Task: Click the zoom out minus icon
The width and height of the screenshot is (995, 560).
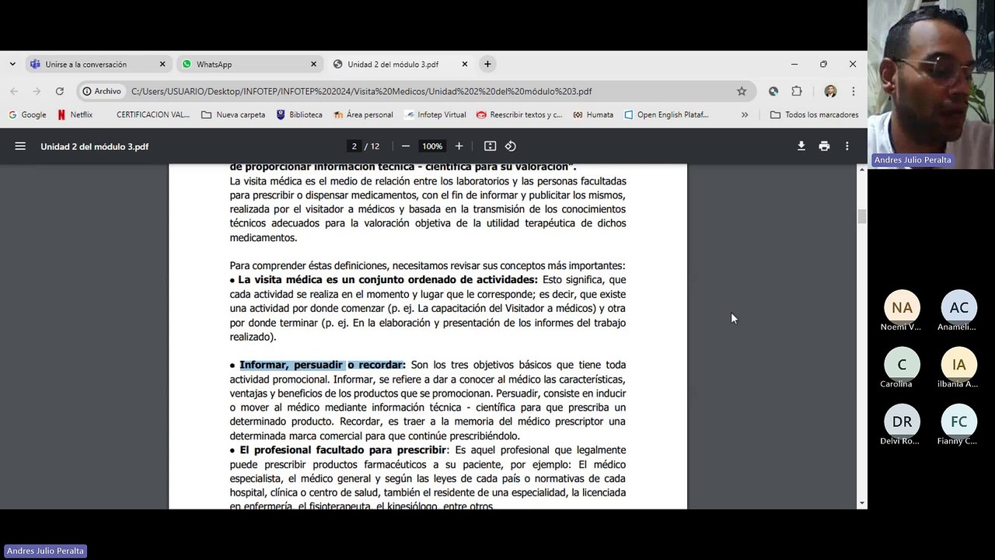Action: (405, 146)
